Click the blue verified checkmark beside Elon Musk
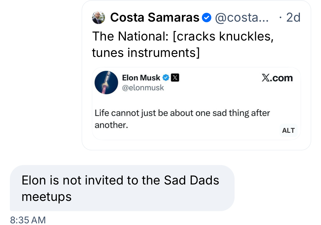Viewport: 321px width, 225px height. (166, 78)
